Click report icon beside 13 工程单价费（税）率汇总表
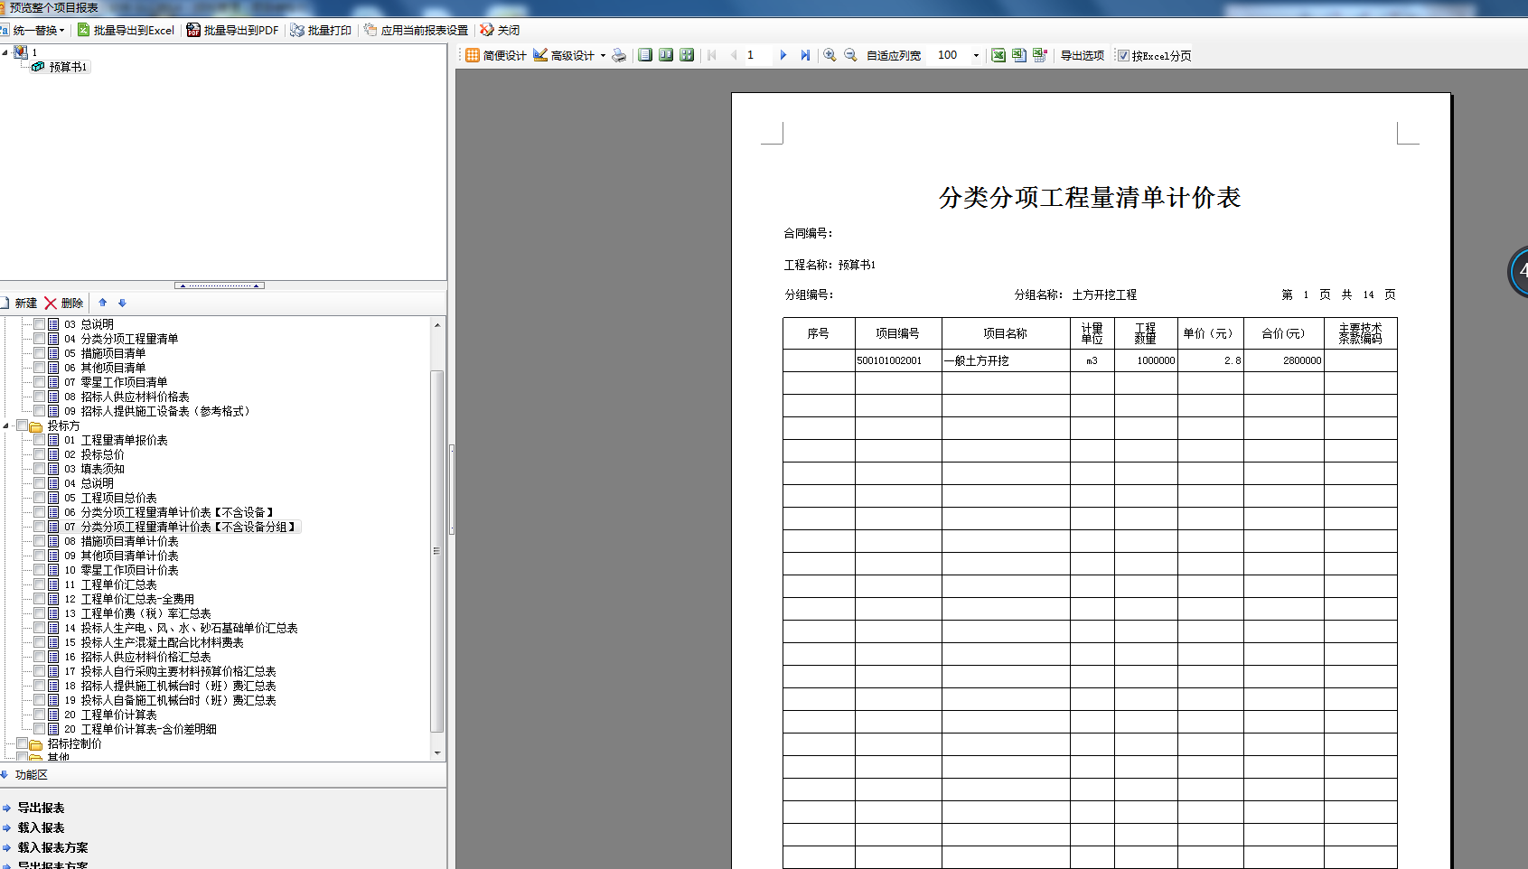This screenshot has width=1528, height=869. (x=53, y=613)
